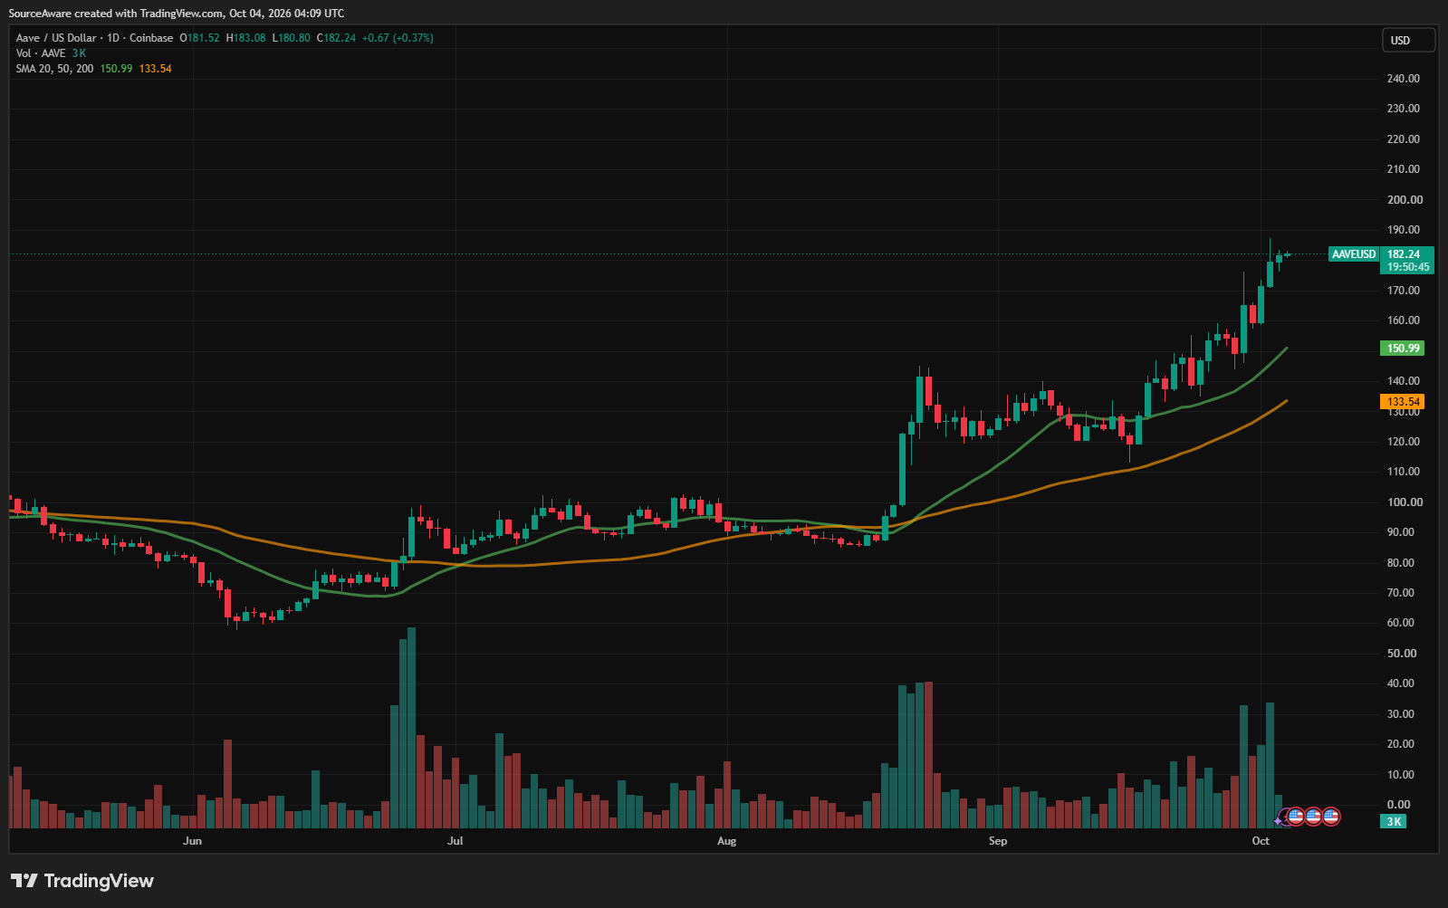Click the 3K volume value in the Vol legend

point(80,53)
